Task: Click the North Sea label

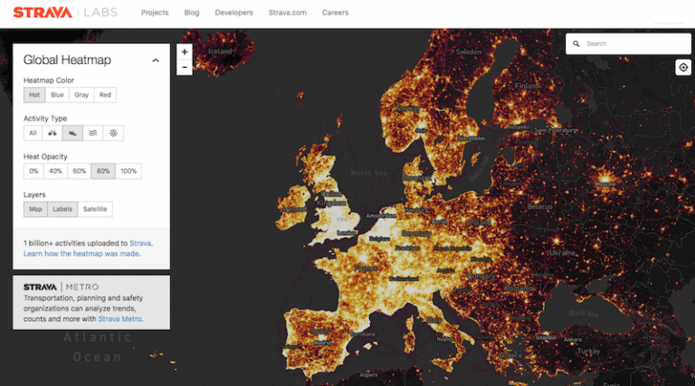Action: pyautogui.click(x=369, y=173)
